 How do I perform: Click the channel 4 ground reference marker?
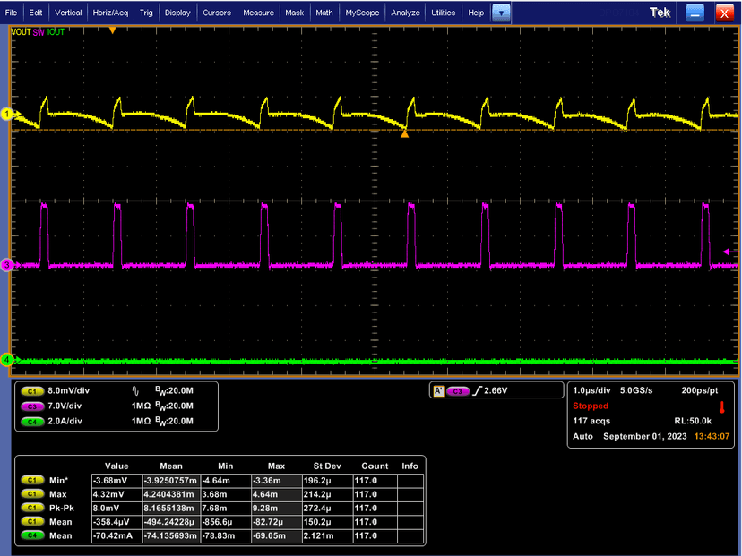coord(5,360)
